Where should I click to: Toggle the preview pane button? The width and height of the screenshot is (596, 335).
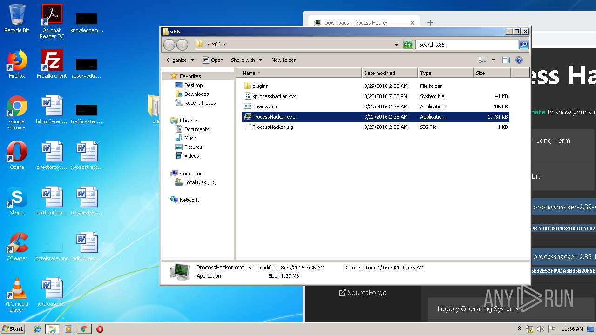506,60
